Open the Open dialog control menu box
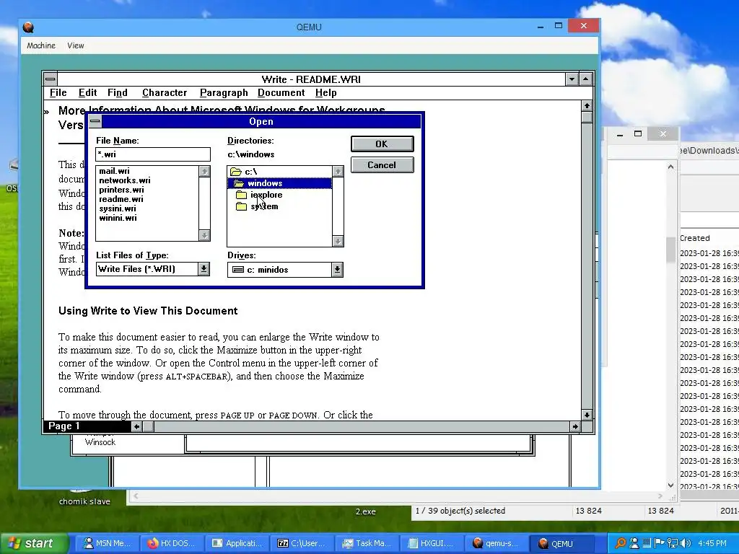 [x=95, y=121]
